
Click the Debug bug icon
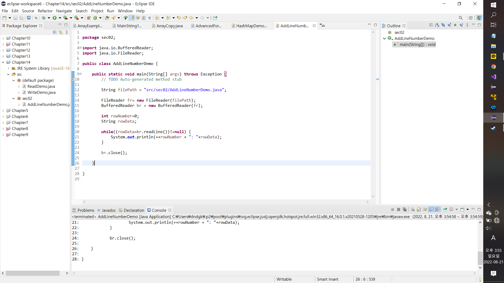44,18
